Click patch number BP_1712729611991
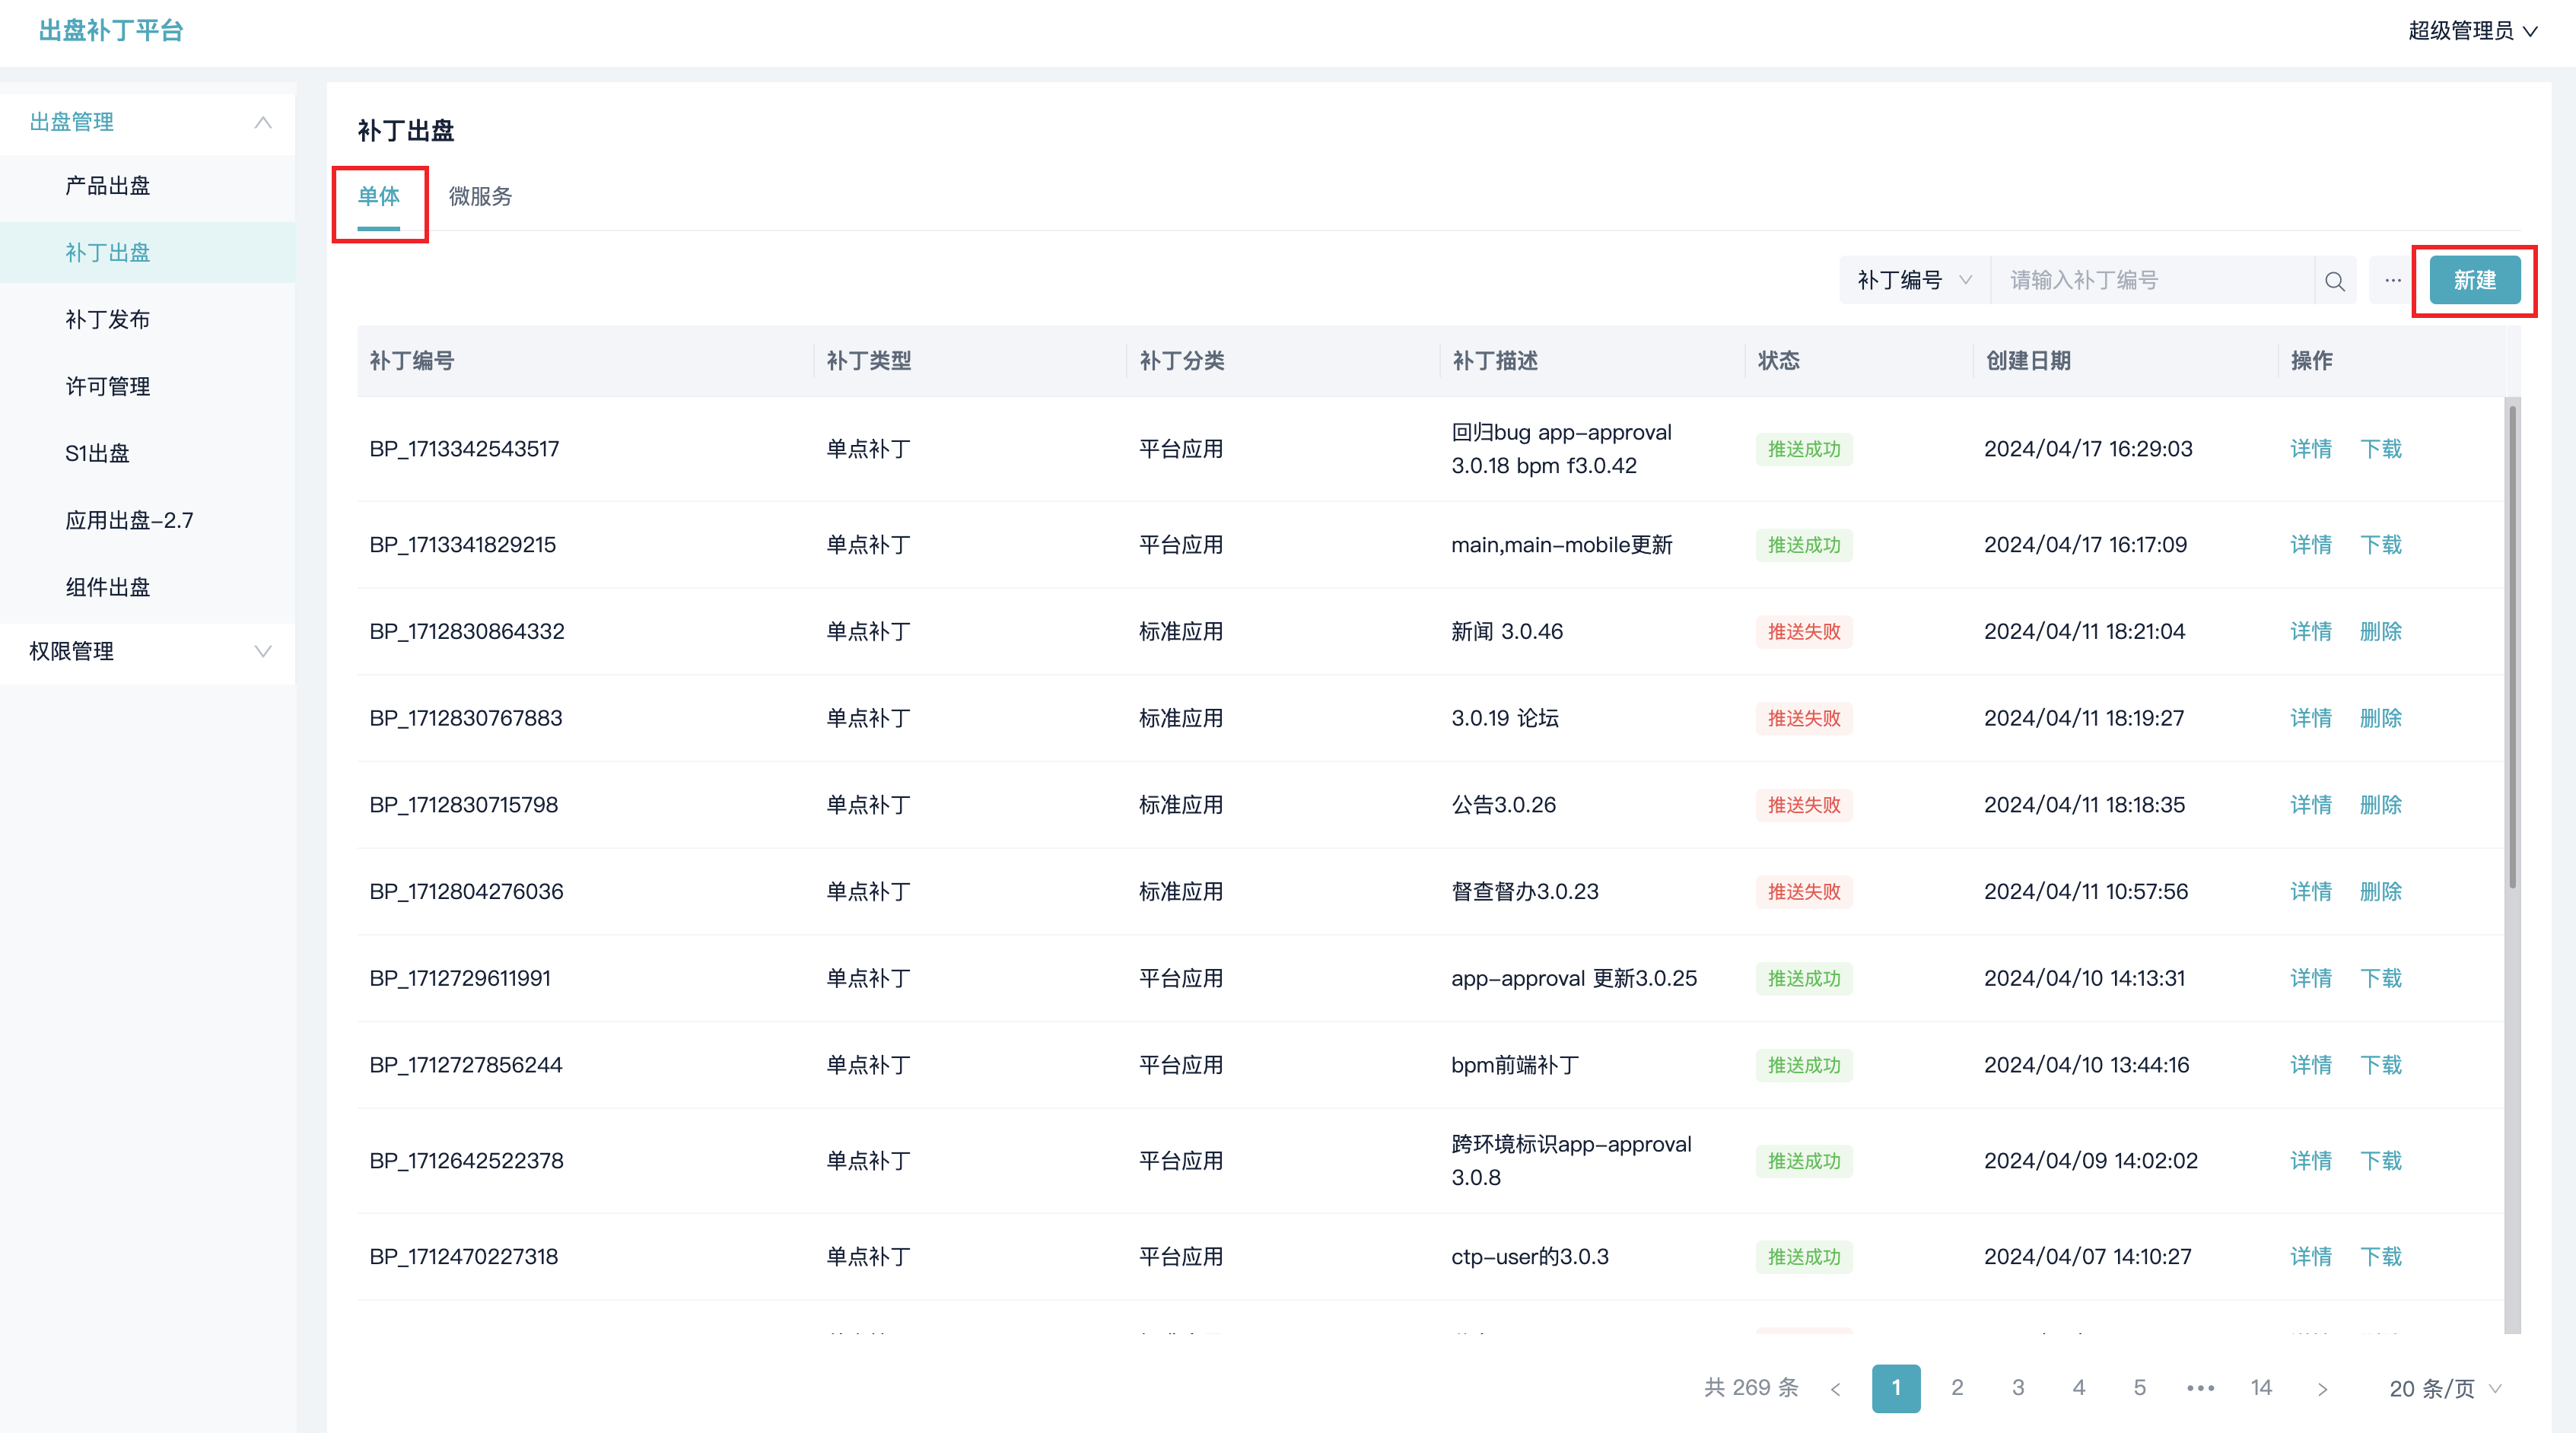 tap(460, 978)
